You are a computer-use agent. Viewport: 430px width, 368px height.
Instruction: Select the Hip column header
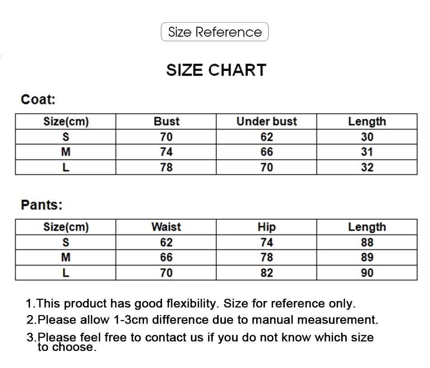[x=267, y=227]
